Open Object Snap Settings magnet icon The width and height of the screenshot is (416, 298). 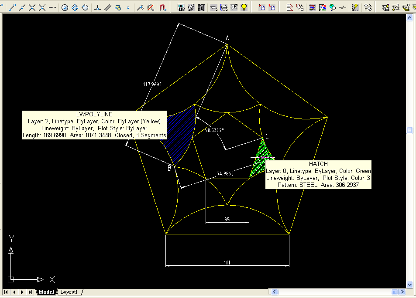coord(163,7)
